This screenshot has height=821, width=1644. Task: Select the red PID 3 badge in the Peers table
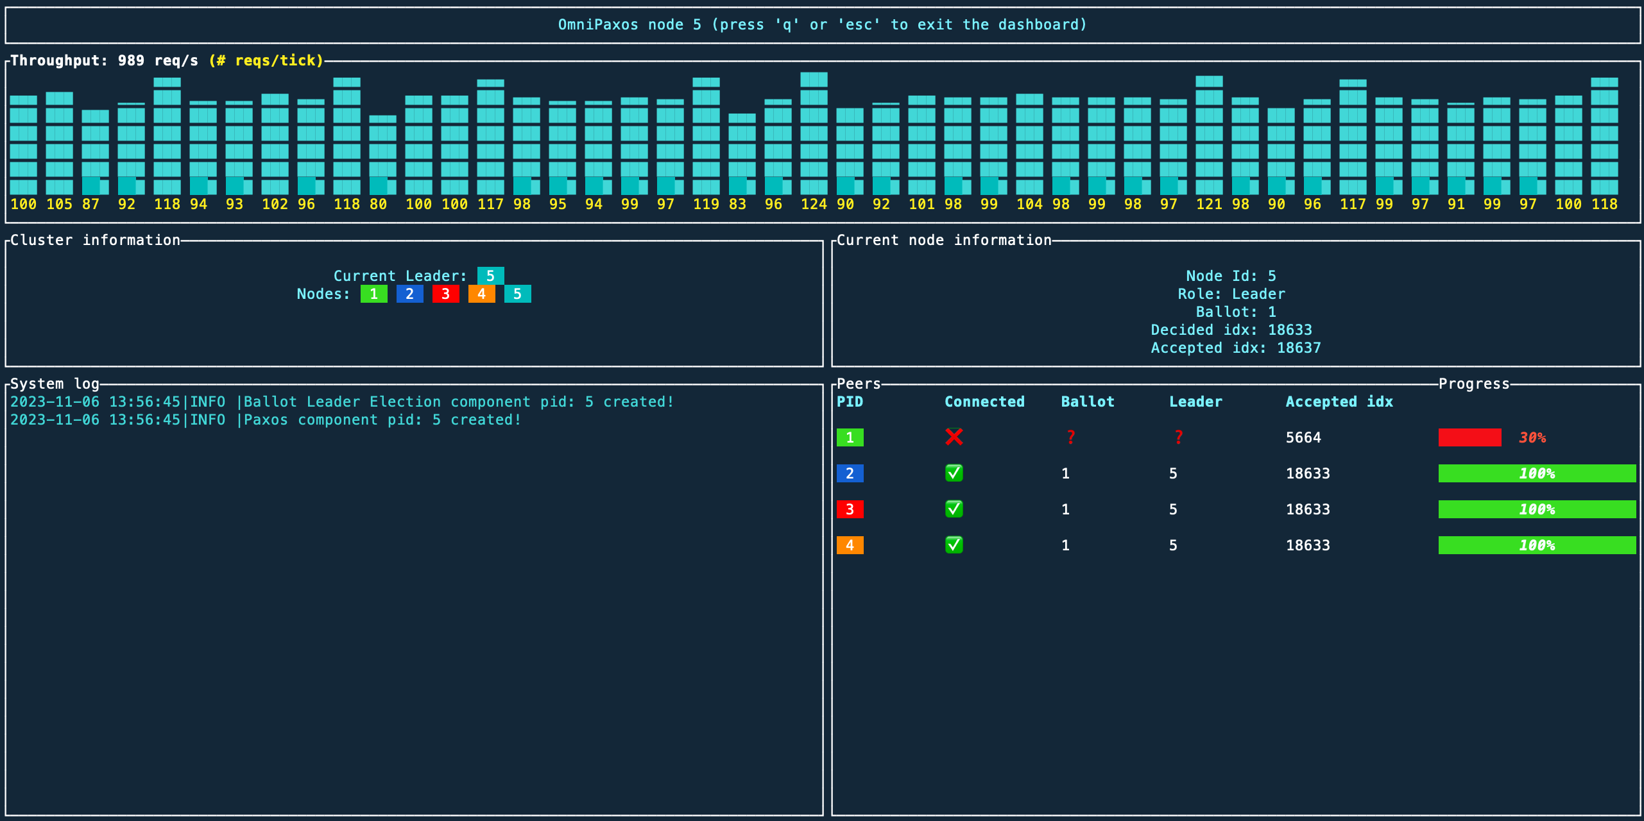(x=850, y=509)
